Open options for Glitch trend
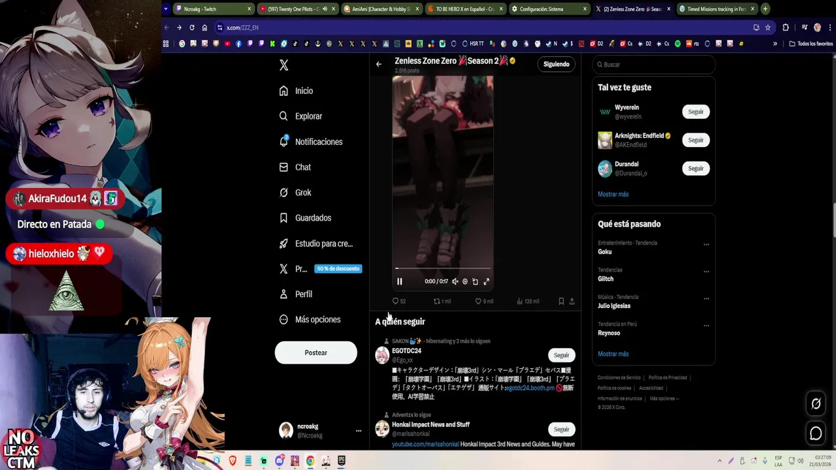836x470 pixels. 706,272
